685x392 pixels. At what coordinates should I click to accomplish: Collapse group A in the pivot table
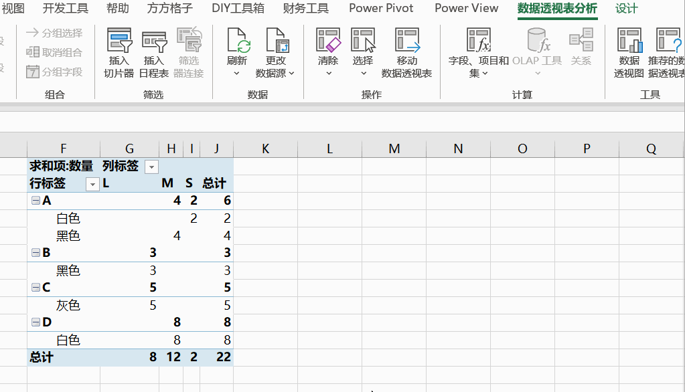point(34,200)
